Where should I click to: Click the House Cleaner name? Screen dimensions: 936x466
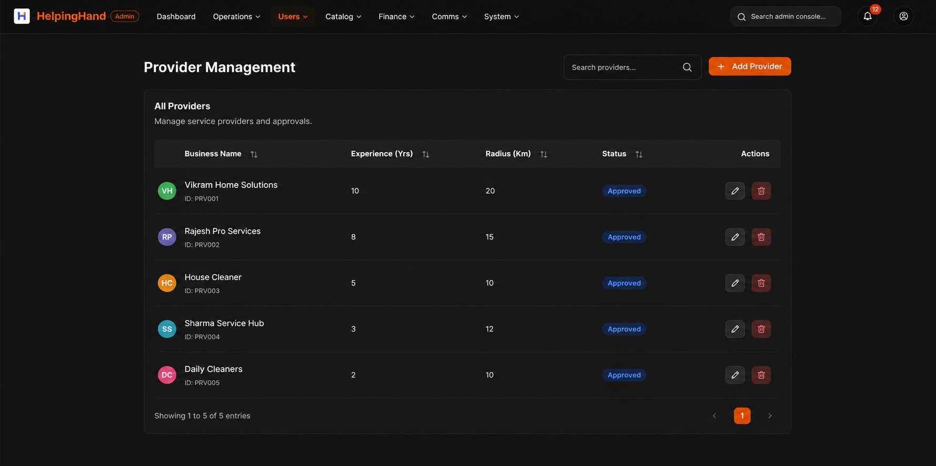point(213,277)
